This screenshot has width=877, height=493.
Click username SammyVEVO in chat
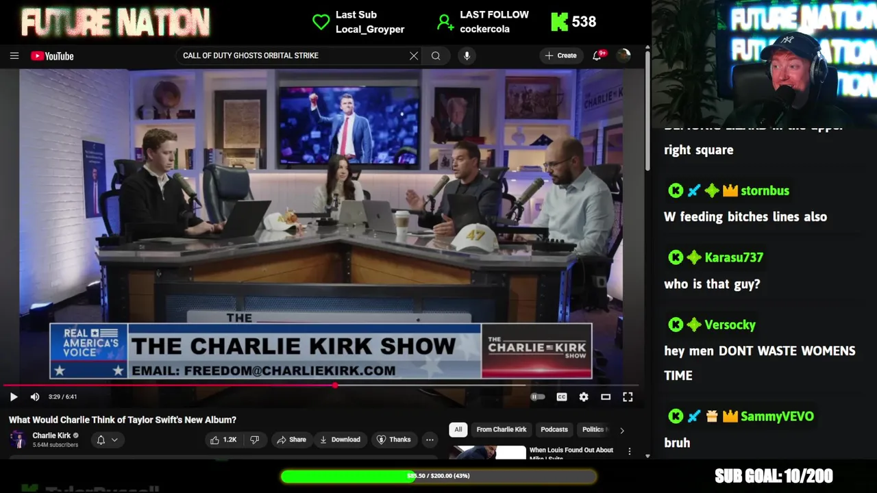[777, 416]
